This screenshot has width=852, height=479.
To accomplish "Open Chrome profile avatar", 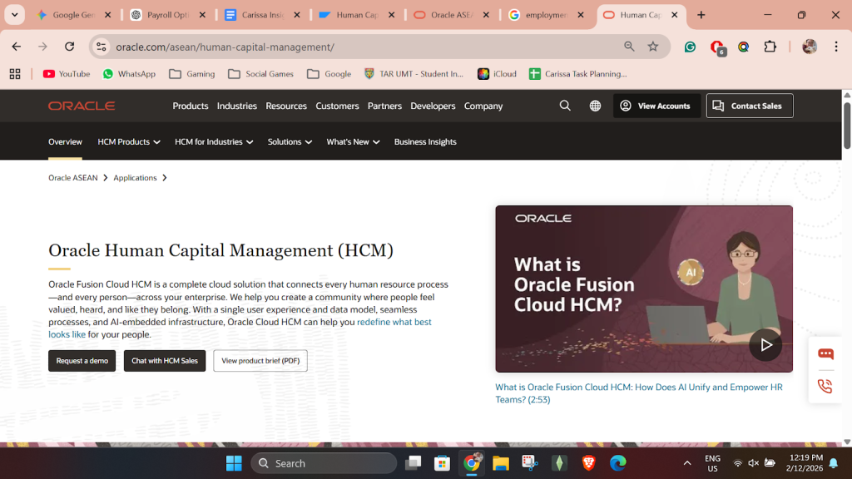I will [809, 47].
